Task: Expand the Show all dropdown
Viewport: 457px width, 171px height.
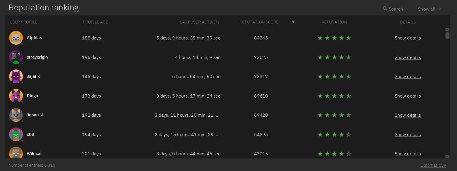Action: click(429, 9)
